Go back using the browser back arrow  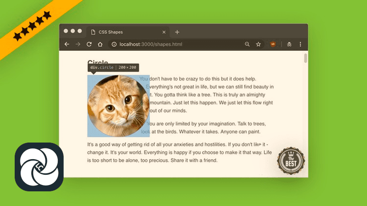coord(67,44)
